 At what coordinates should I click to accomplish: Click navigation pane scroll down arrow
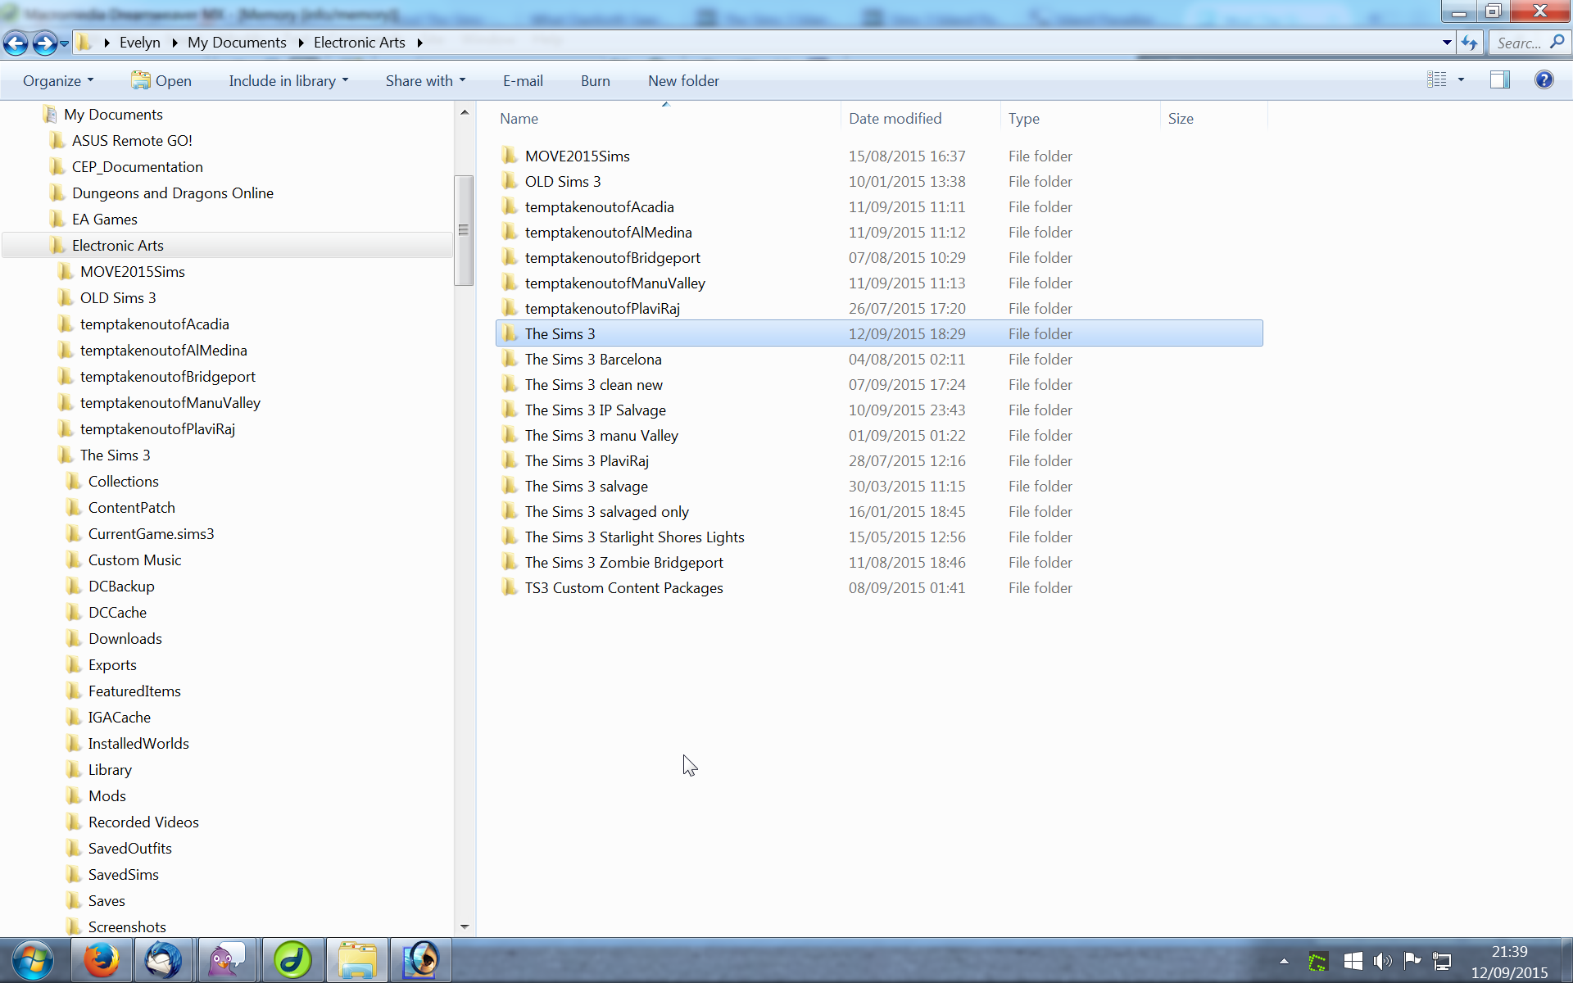465,926
